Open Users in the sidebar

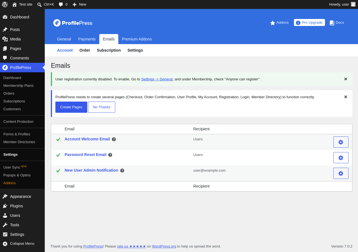point(22,215)
